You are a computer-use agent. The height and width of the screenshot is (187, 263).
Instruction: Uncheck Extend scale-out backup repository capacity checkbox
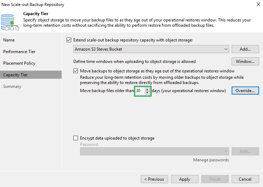pos(69,40)
